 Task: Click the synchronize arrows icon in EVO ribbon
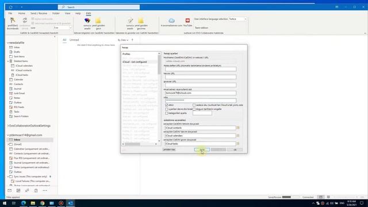25,21
